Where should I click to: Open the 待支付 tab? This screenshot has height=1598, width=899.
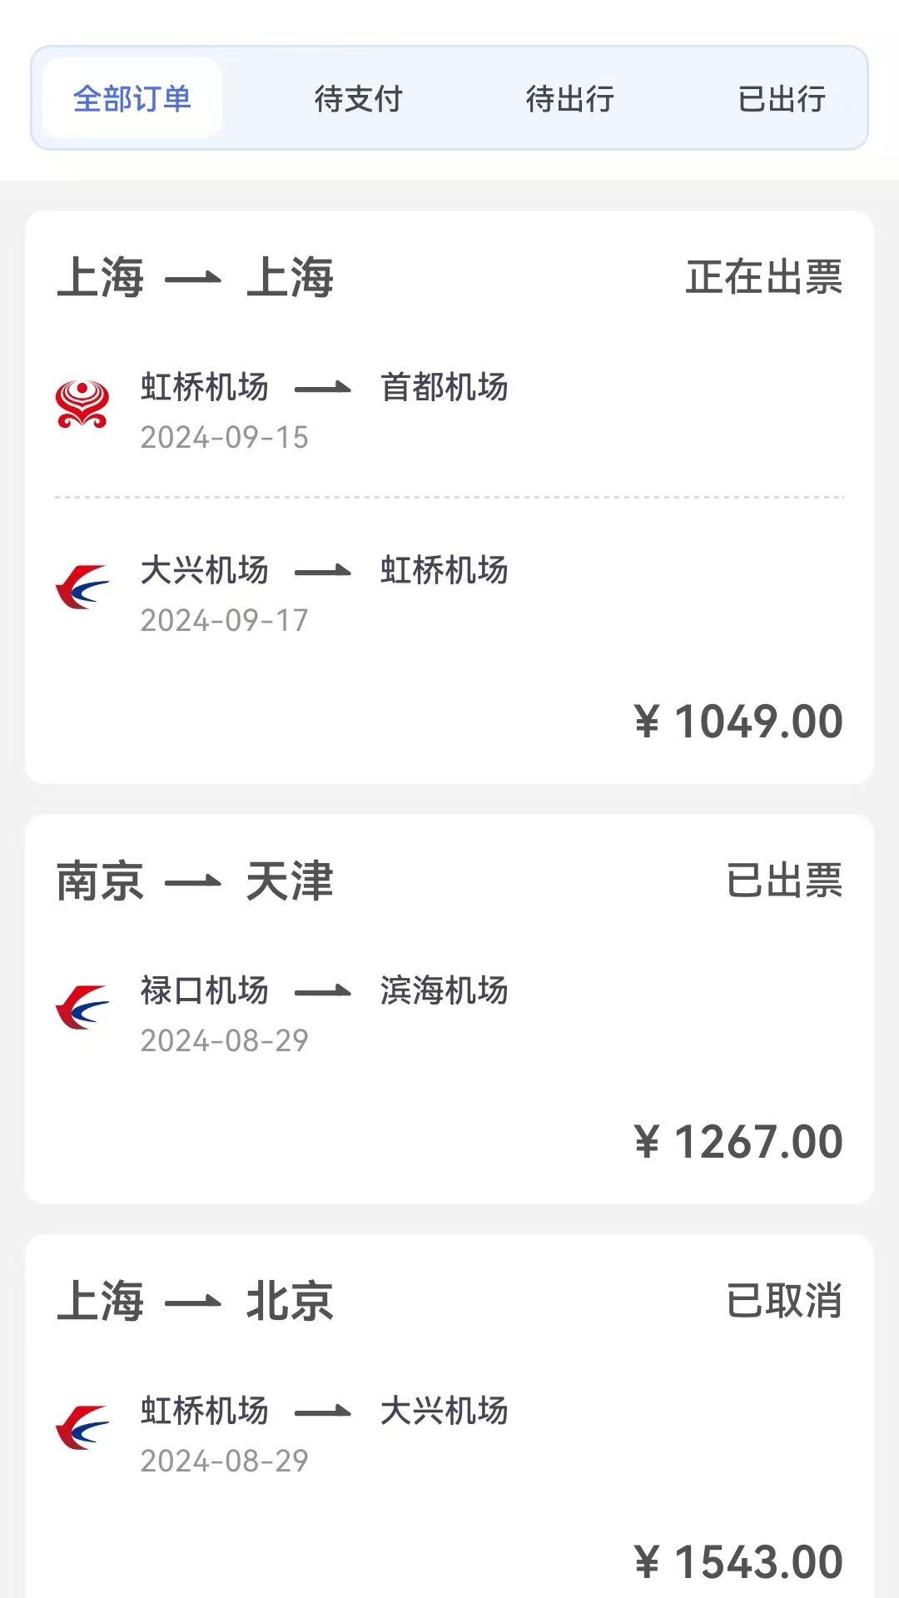(x=359, y=98)
